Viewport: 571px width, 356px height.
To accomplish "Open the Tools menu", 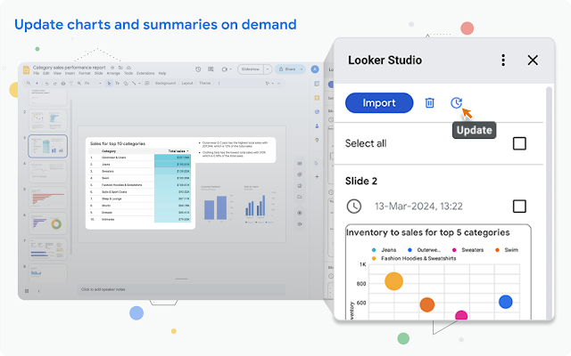I will (x=128, y=73).
